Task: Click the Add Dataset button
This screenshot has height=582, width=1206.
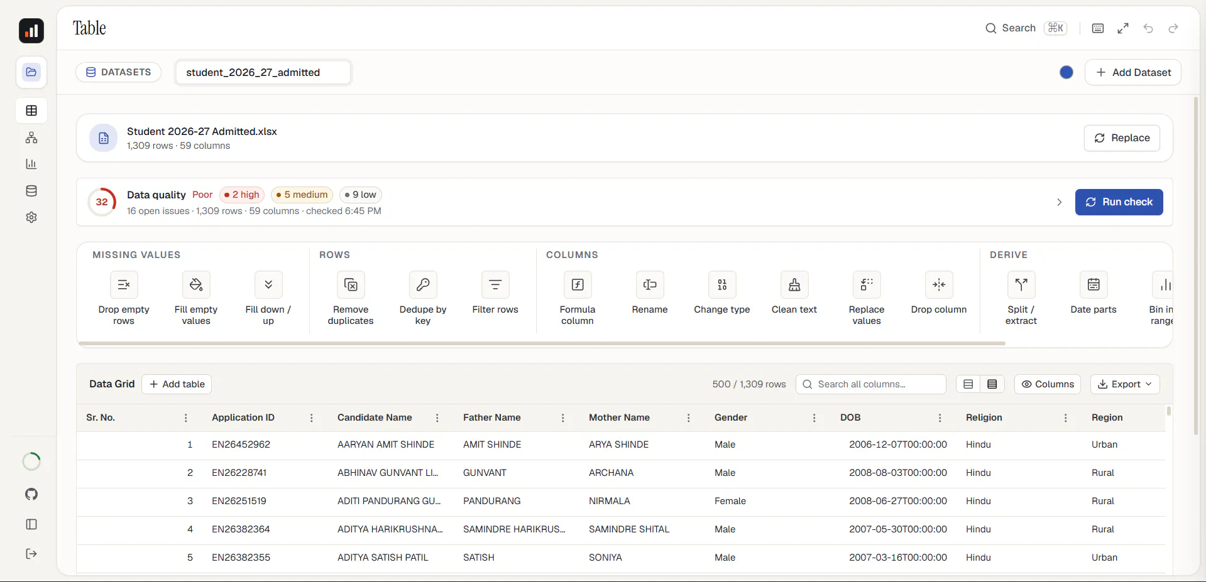Action: (x=1133, y=72)
